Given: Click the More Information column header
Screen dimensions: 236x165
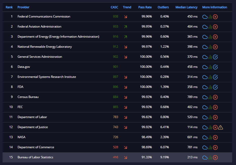Looking at the screenshot, I should click(x=215, y=7).
